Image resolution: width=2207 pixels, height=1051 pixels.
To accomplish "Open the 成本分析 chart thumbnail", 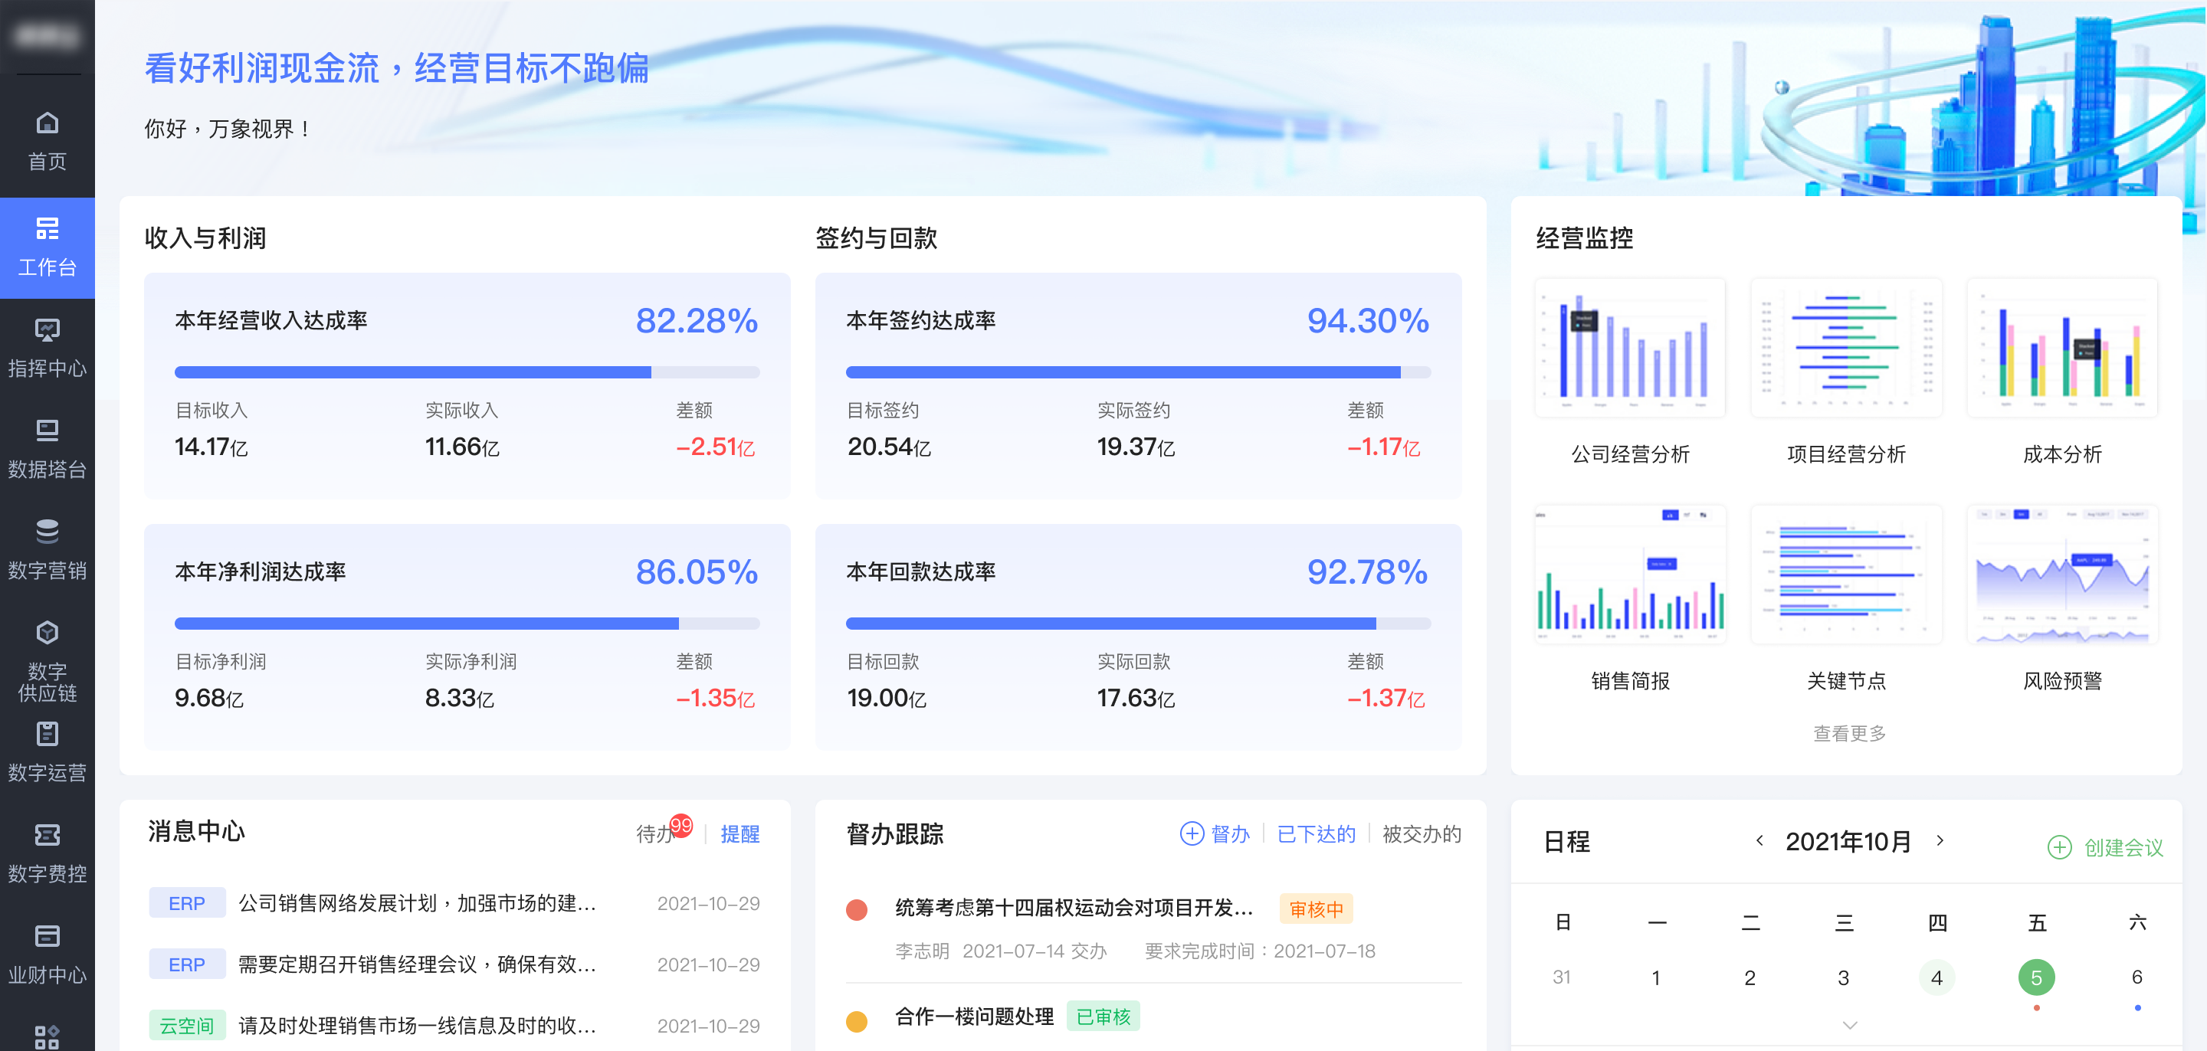I will coord(2062,348).
